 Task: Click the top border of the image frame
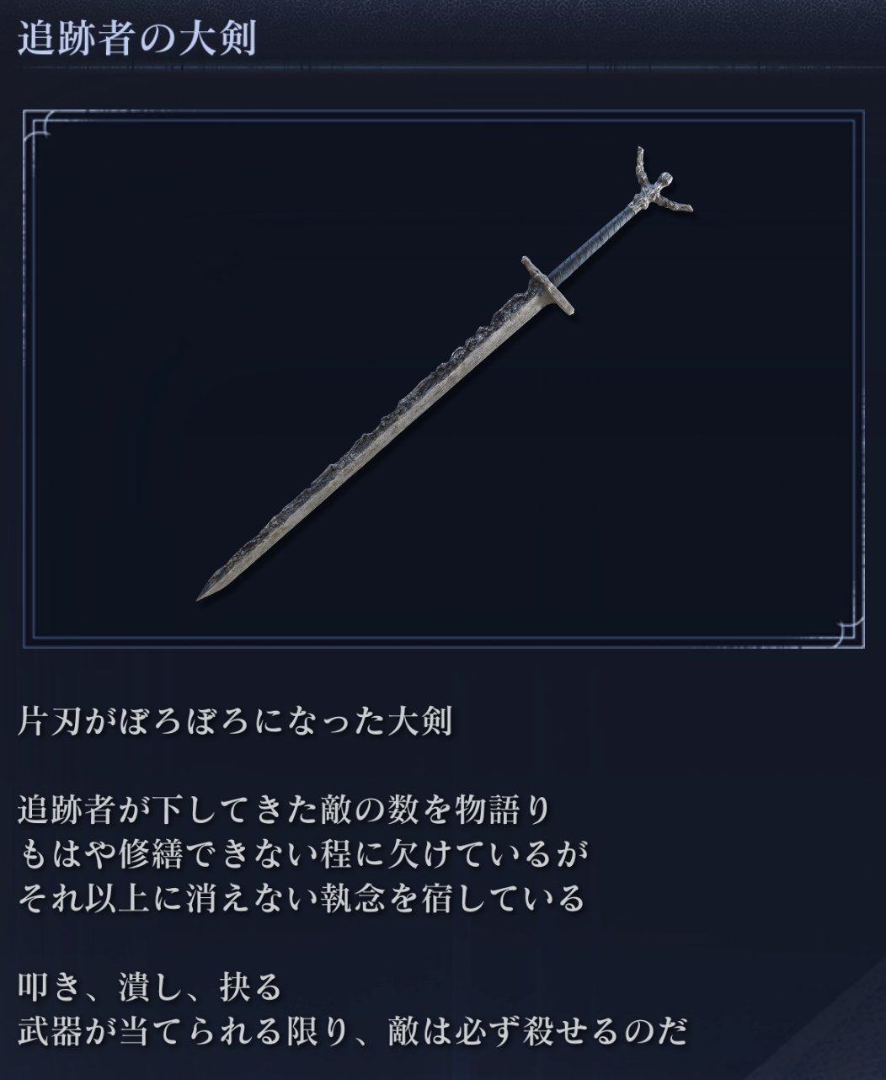click(x=443, y=112)
